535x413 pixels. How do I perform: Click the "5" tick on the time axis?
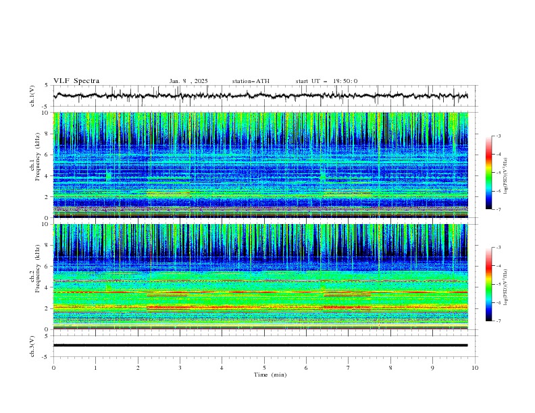pyautogui.click(x=264, y=368)
